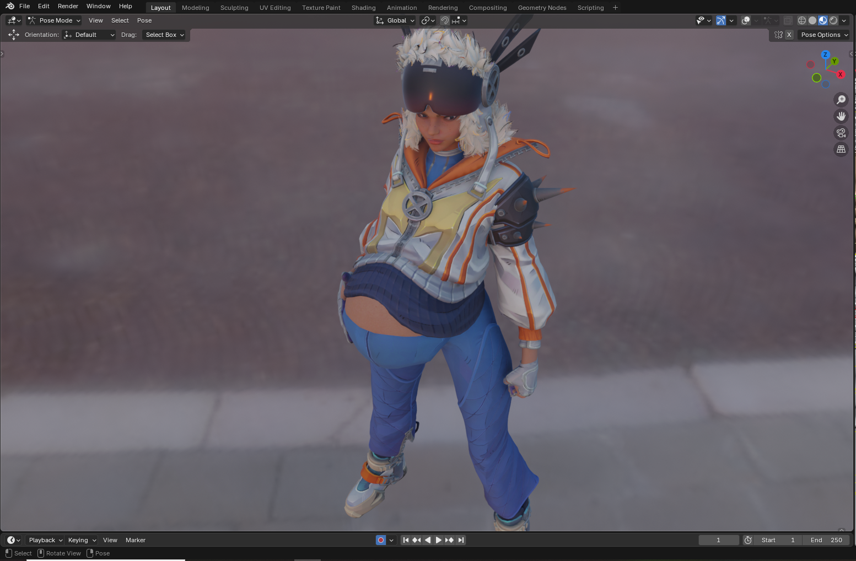This screenshot has height=561, width=856.
Task: Switch to rendered viewport shading
Action: [833, 20]
